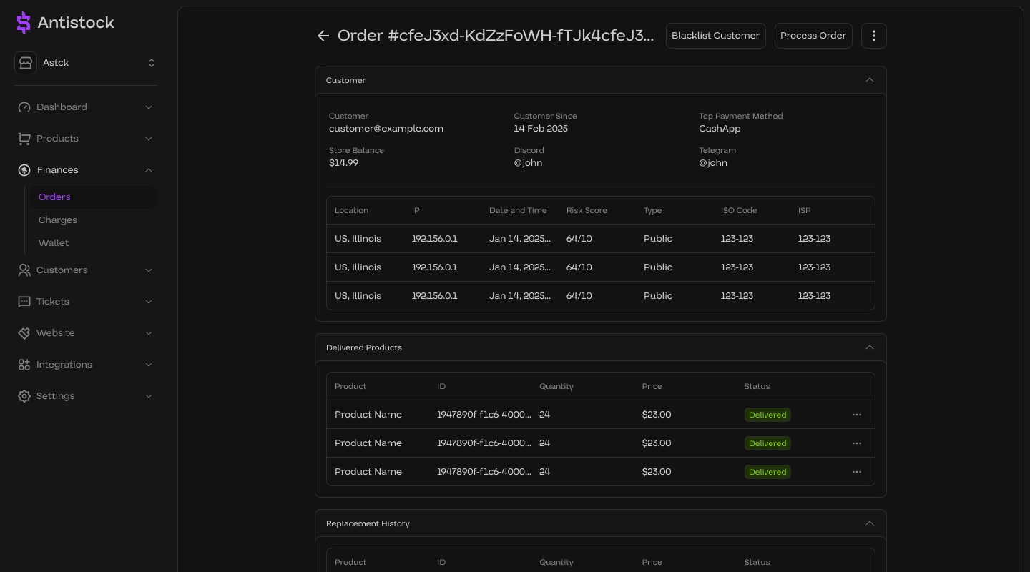Click the Customers people icon

pos(24,270)
